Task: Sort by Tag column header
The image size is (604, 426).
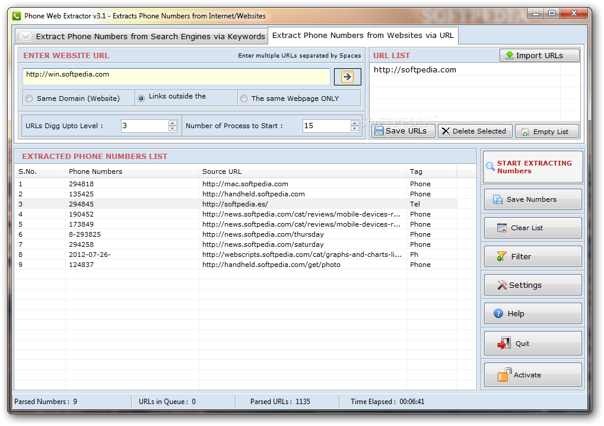Action: point(431,171)
